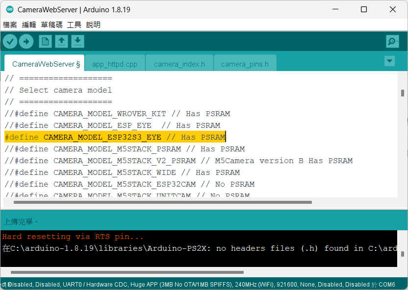408x290 pixels.
Task: Upload the sketch with arrow button
Action: point(26,41)
